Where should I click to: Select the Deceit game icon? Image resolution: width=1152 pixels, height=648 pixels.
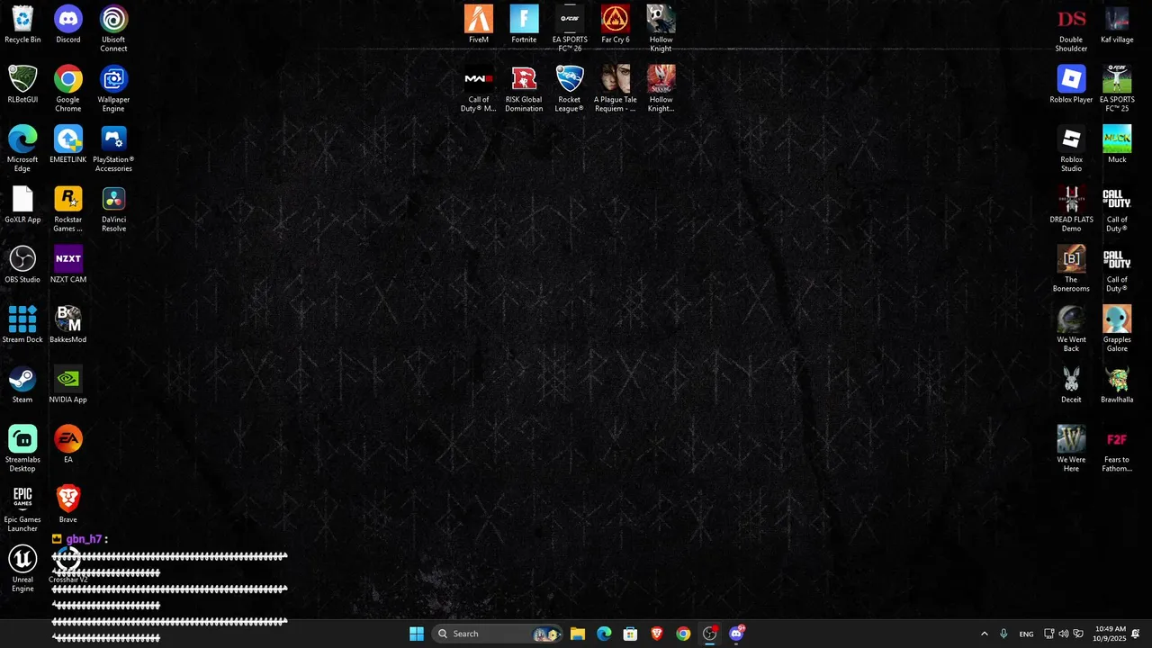[x=1071, y=384]
